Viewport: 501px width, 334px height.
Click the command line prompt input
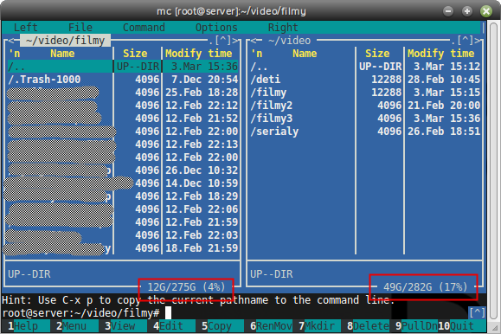click(x=243, y=313)
